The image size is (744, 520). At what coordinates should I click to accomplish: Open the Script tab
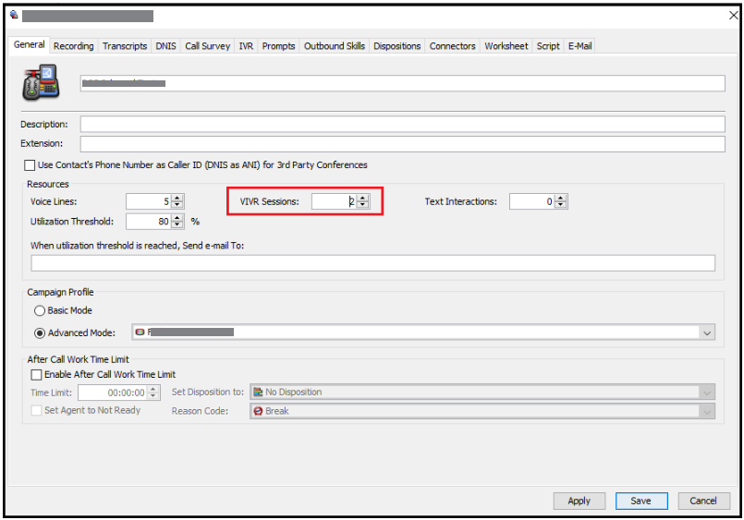tap(548, 46)
